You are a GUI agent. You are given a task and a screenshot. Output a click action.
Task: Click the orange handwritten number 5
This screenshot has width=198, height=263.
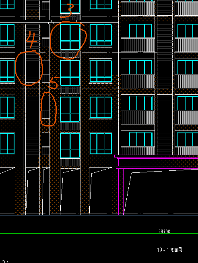(x=54, y=83)
